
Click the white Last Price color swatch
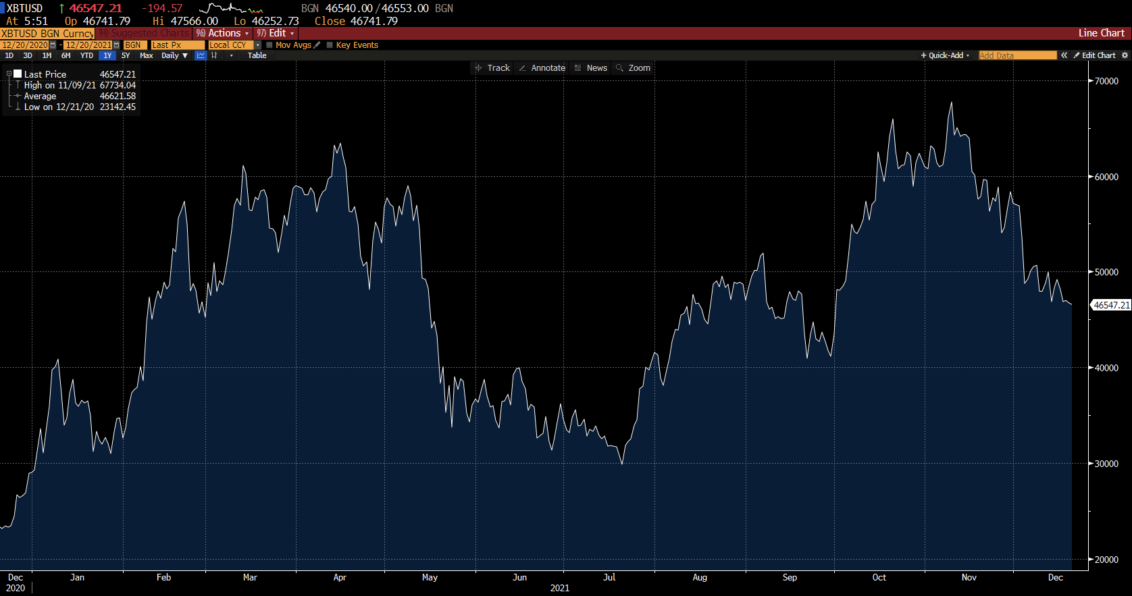click(x=18, y=74)
